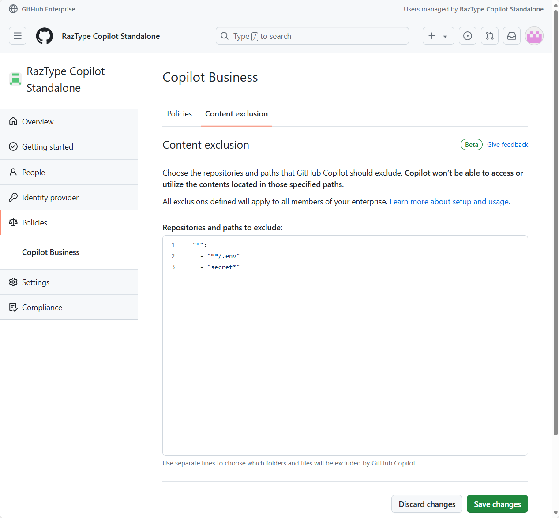Viewport: 559px width, 518px height.
Task: Click the Settings gear icon in sidebar
Action: [13, 282]
